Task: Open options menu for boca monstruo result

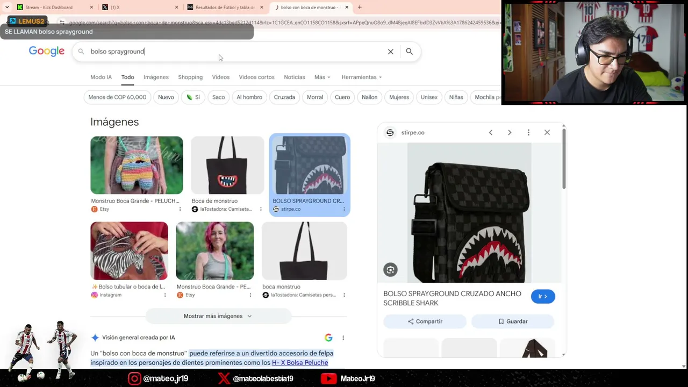Action: click(x=344, y=295)
